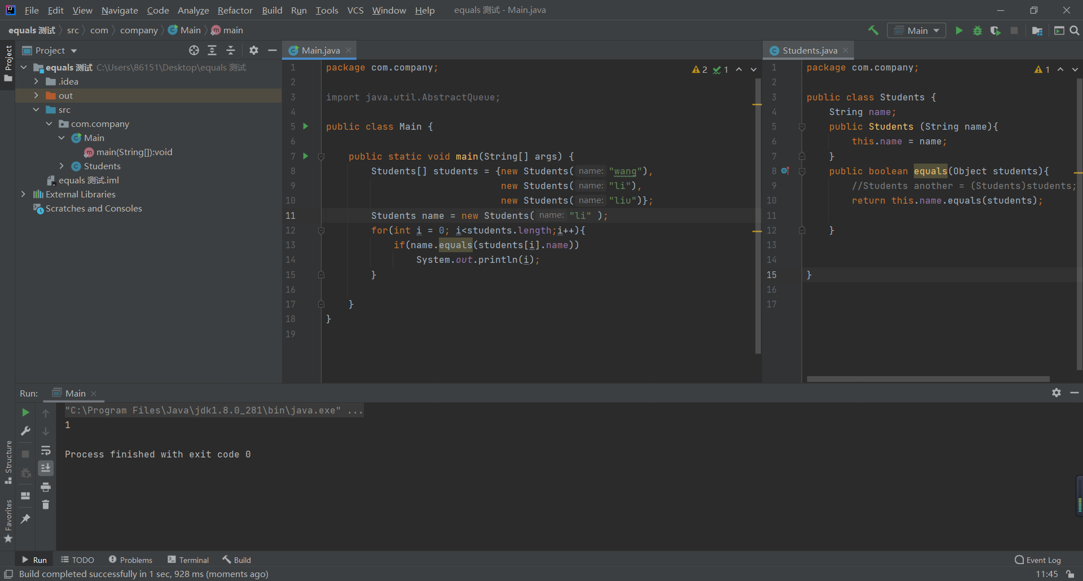Rerun Main in Run panel

click(25, 413)
